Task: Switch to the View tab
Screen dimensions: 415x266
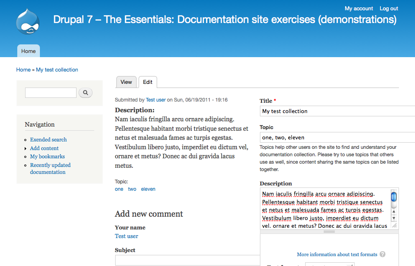Action: coord(126,82)
